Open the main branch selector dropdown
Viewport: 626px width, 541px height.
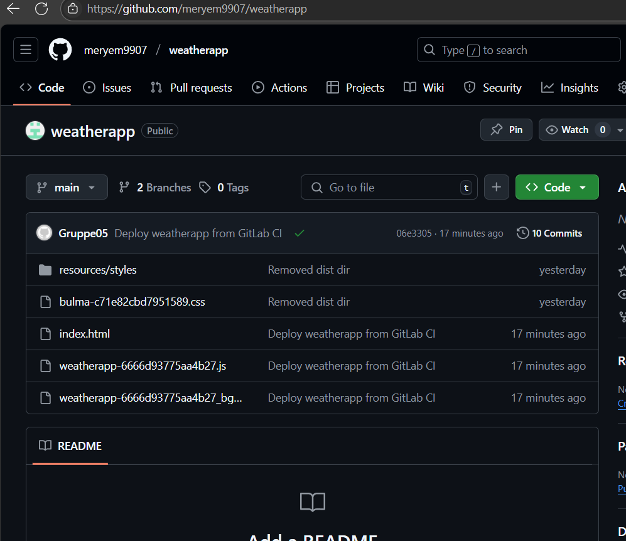pos(67,187)
